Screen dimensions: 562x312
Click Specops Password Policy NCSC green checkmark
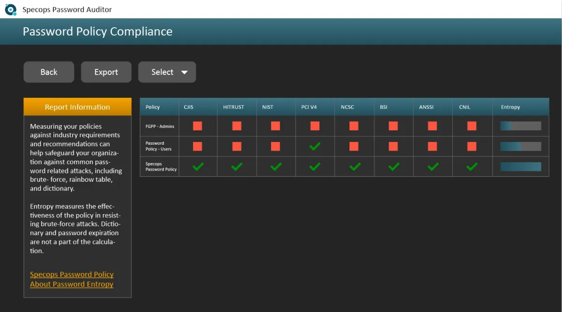tap(355, 166)
